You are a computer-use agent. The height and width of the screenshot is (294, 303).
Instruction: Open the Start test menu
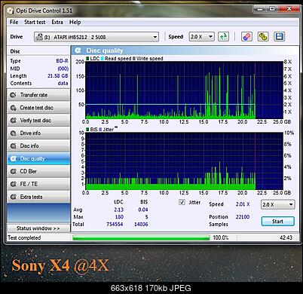pyautogui.click(x=35, y=22)
